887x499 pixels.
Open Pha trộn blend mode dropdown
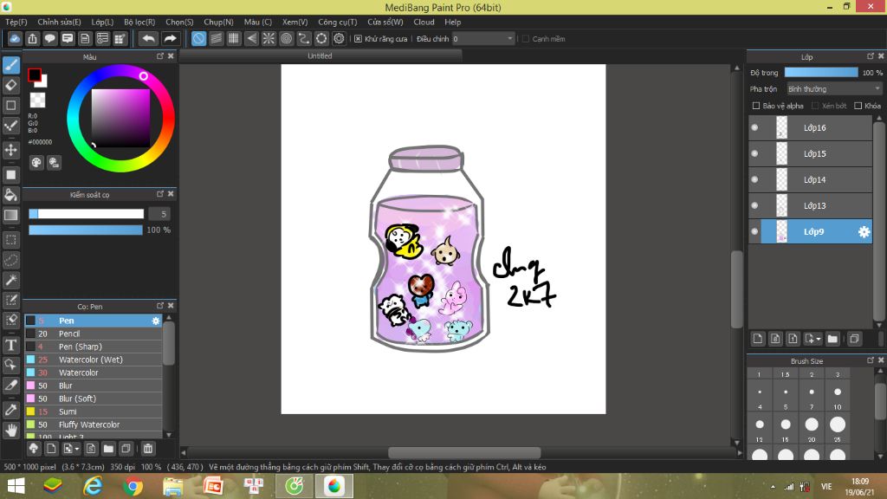[x=834, y=89]
